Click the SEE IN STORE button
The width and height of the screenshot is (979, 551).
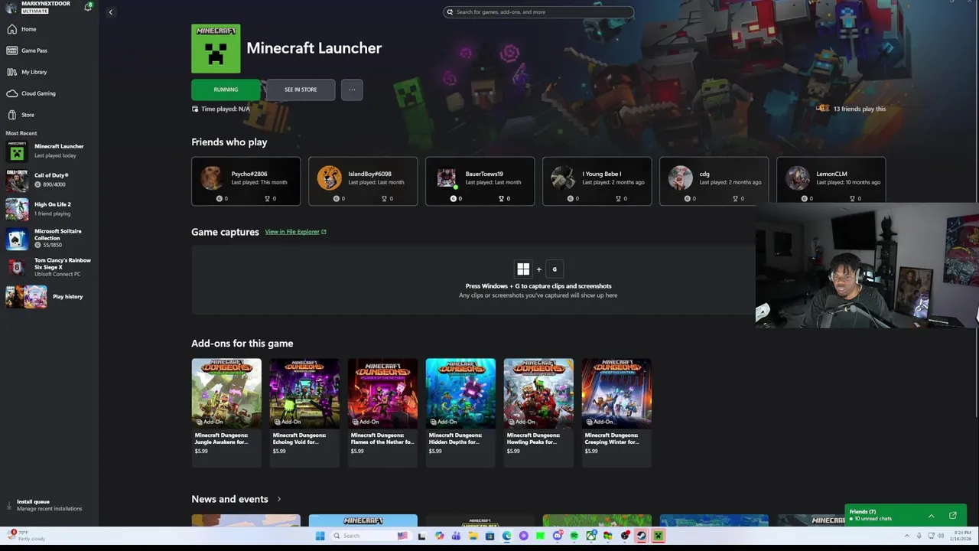[301, 90]
